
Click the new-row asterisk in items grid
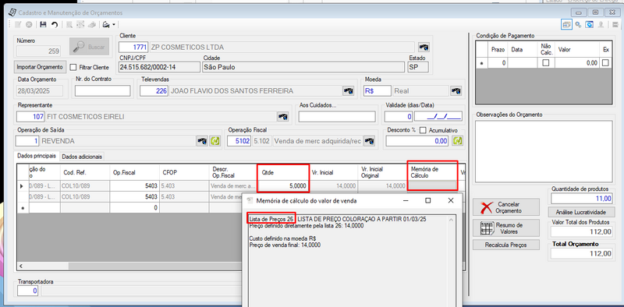23,207
